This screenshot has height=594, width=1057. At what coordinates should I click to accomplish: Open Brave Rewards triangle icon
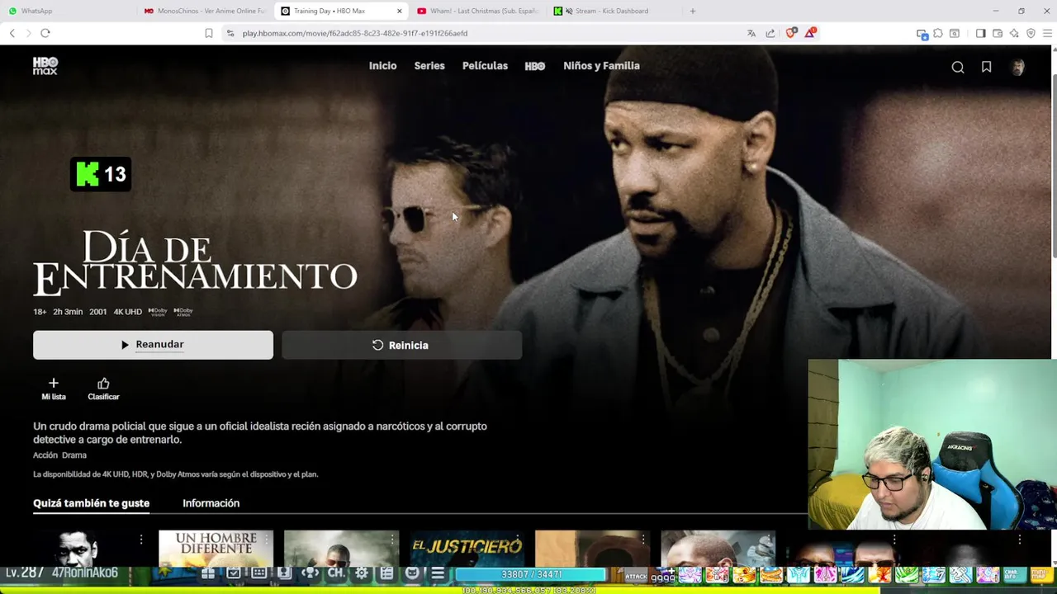[x=810, y=33]
